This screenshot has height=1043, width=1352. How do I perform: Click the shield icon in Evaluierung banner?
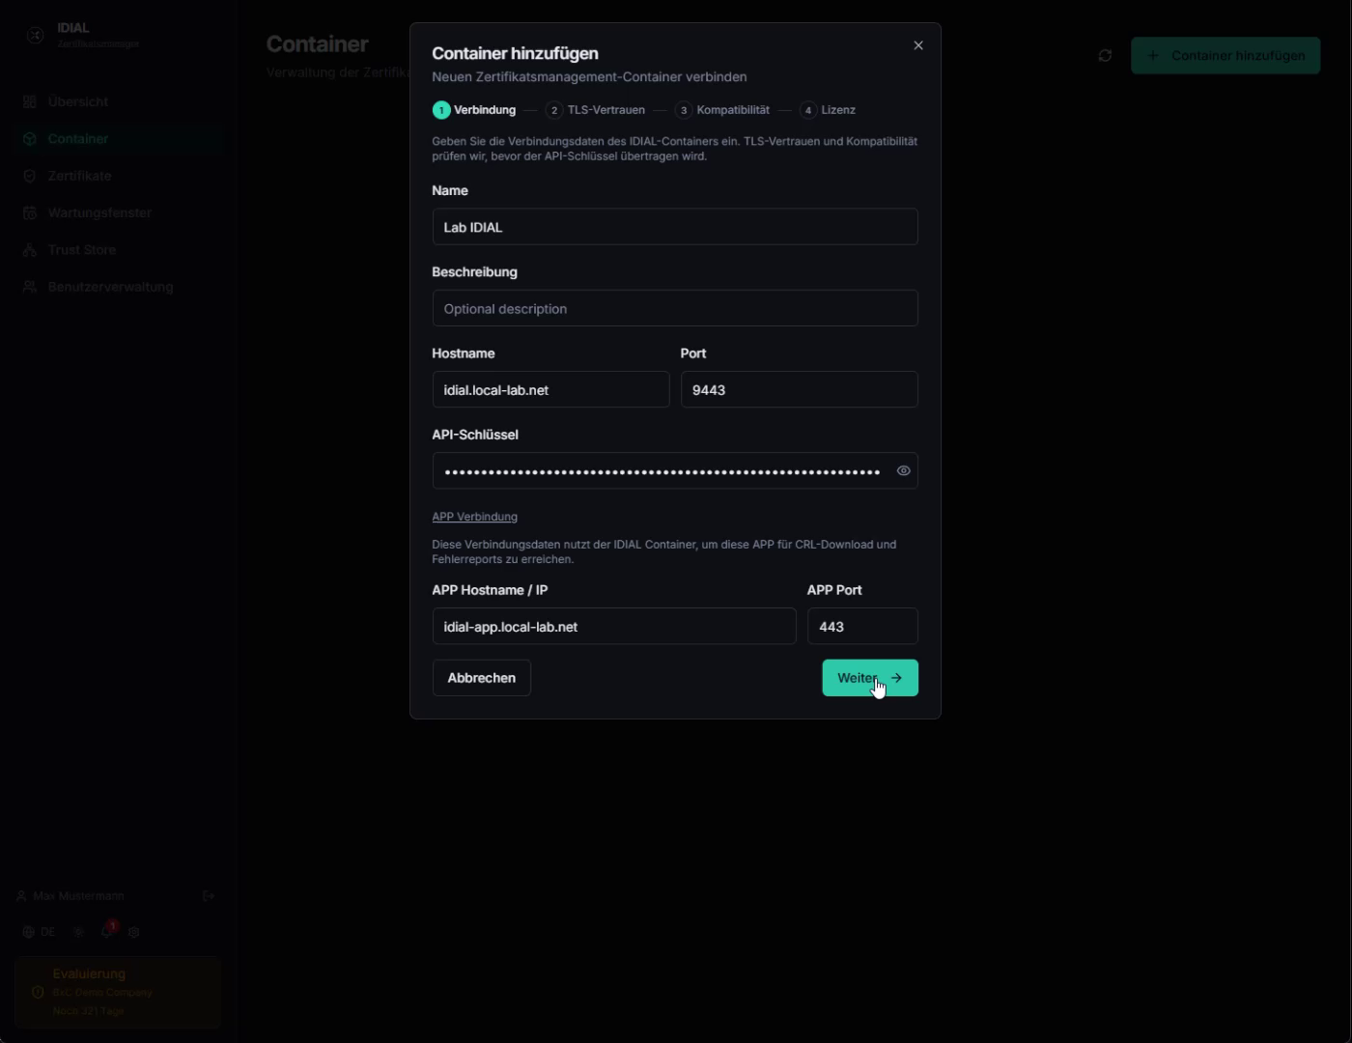[x=38, y=992]
